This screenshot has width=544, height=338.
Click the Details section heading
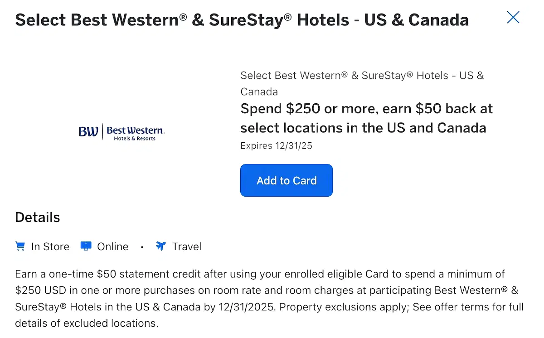pos(37,217)
